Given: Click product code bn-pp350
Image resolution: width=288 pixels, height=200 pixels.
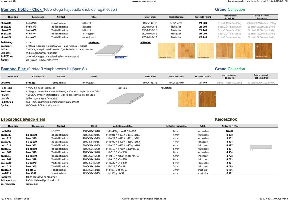Looking at the screenshot, I should (31, 149).
